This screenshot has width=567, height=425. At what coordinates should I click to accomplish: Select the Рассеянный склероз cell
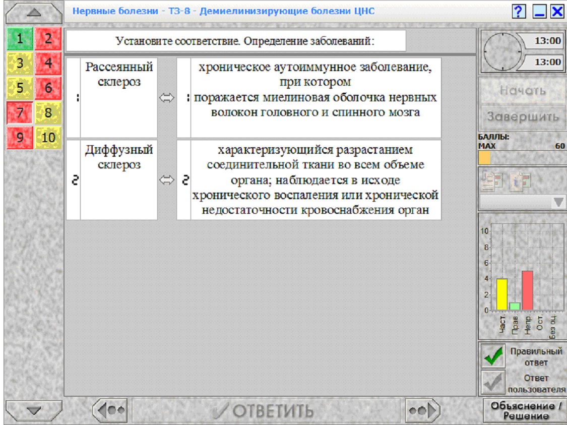[119, 98]
